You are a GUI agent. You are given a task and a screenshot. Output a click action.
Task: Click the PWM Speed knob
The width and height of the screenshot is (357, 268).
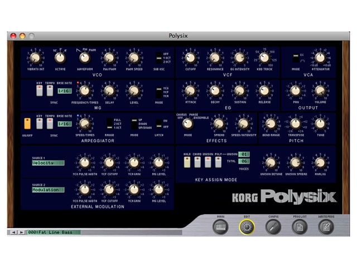134,58
